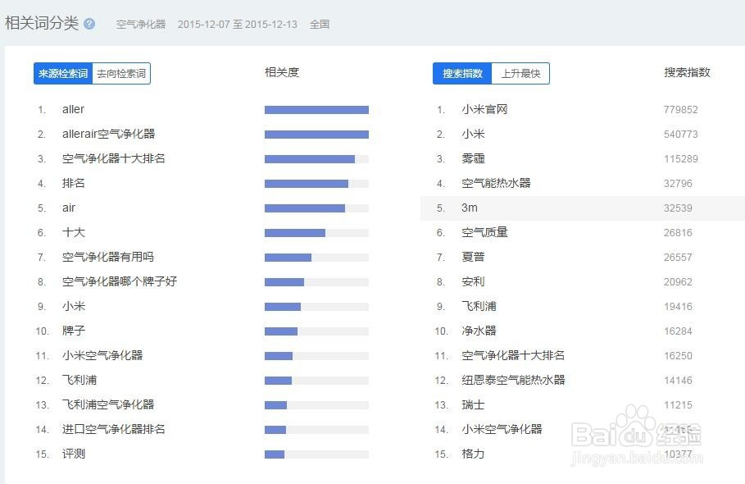Click the 格力 search term
The height and width of the screenshot is (484, 745).
click(x=473, y=454)
